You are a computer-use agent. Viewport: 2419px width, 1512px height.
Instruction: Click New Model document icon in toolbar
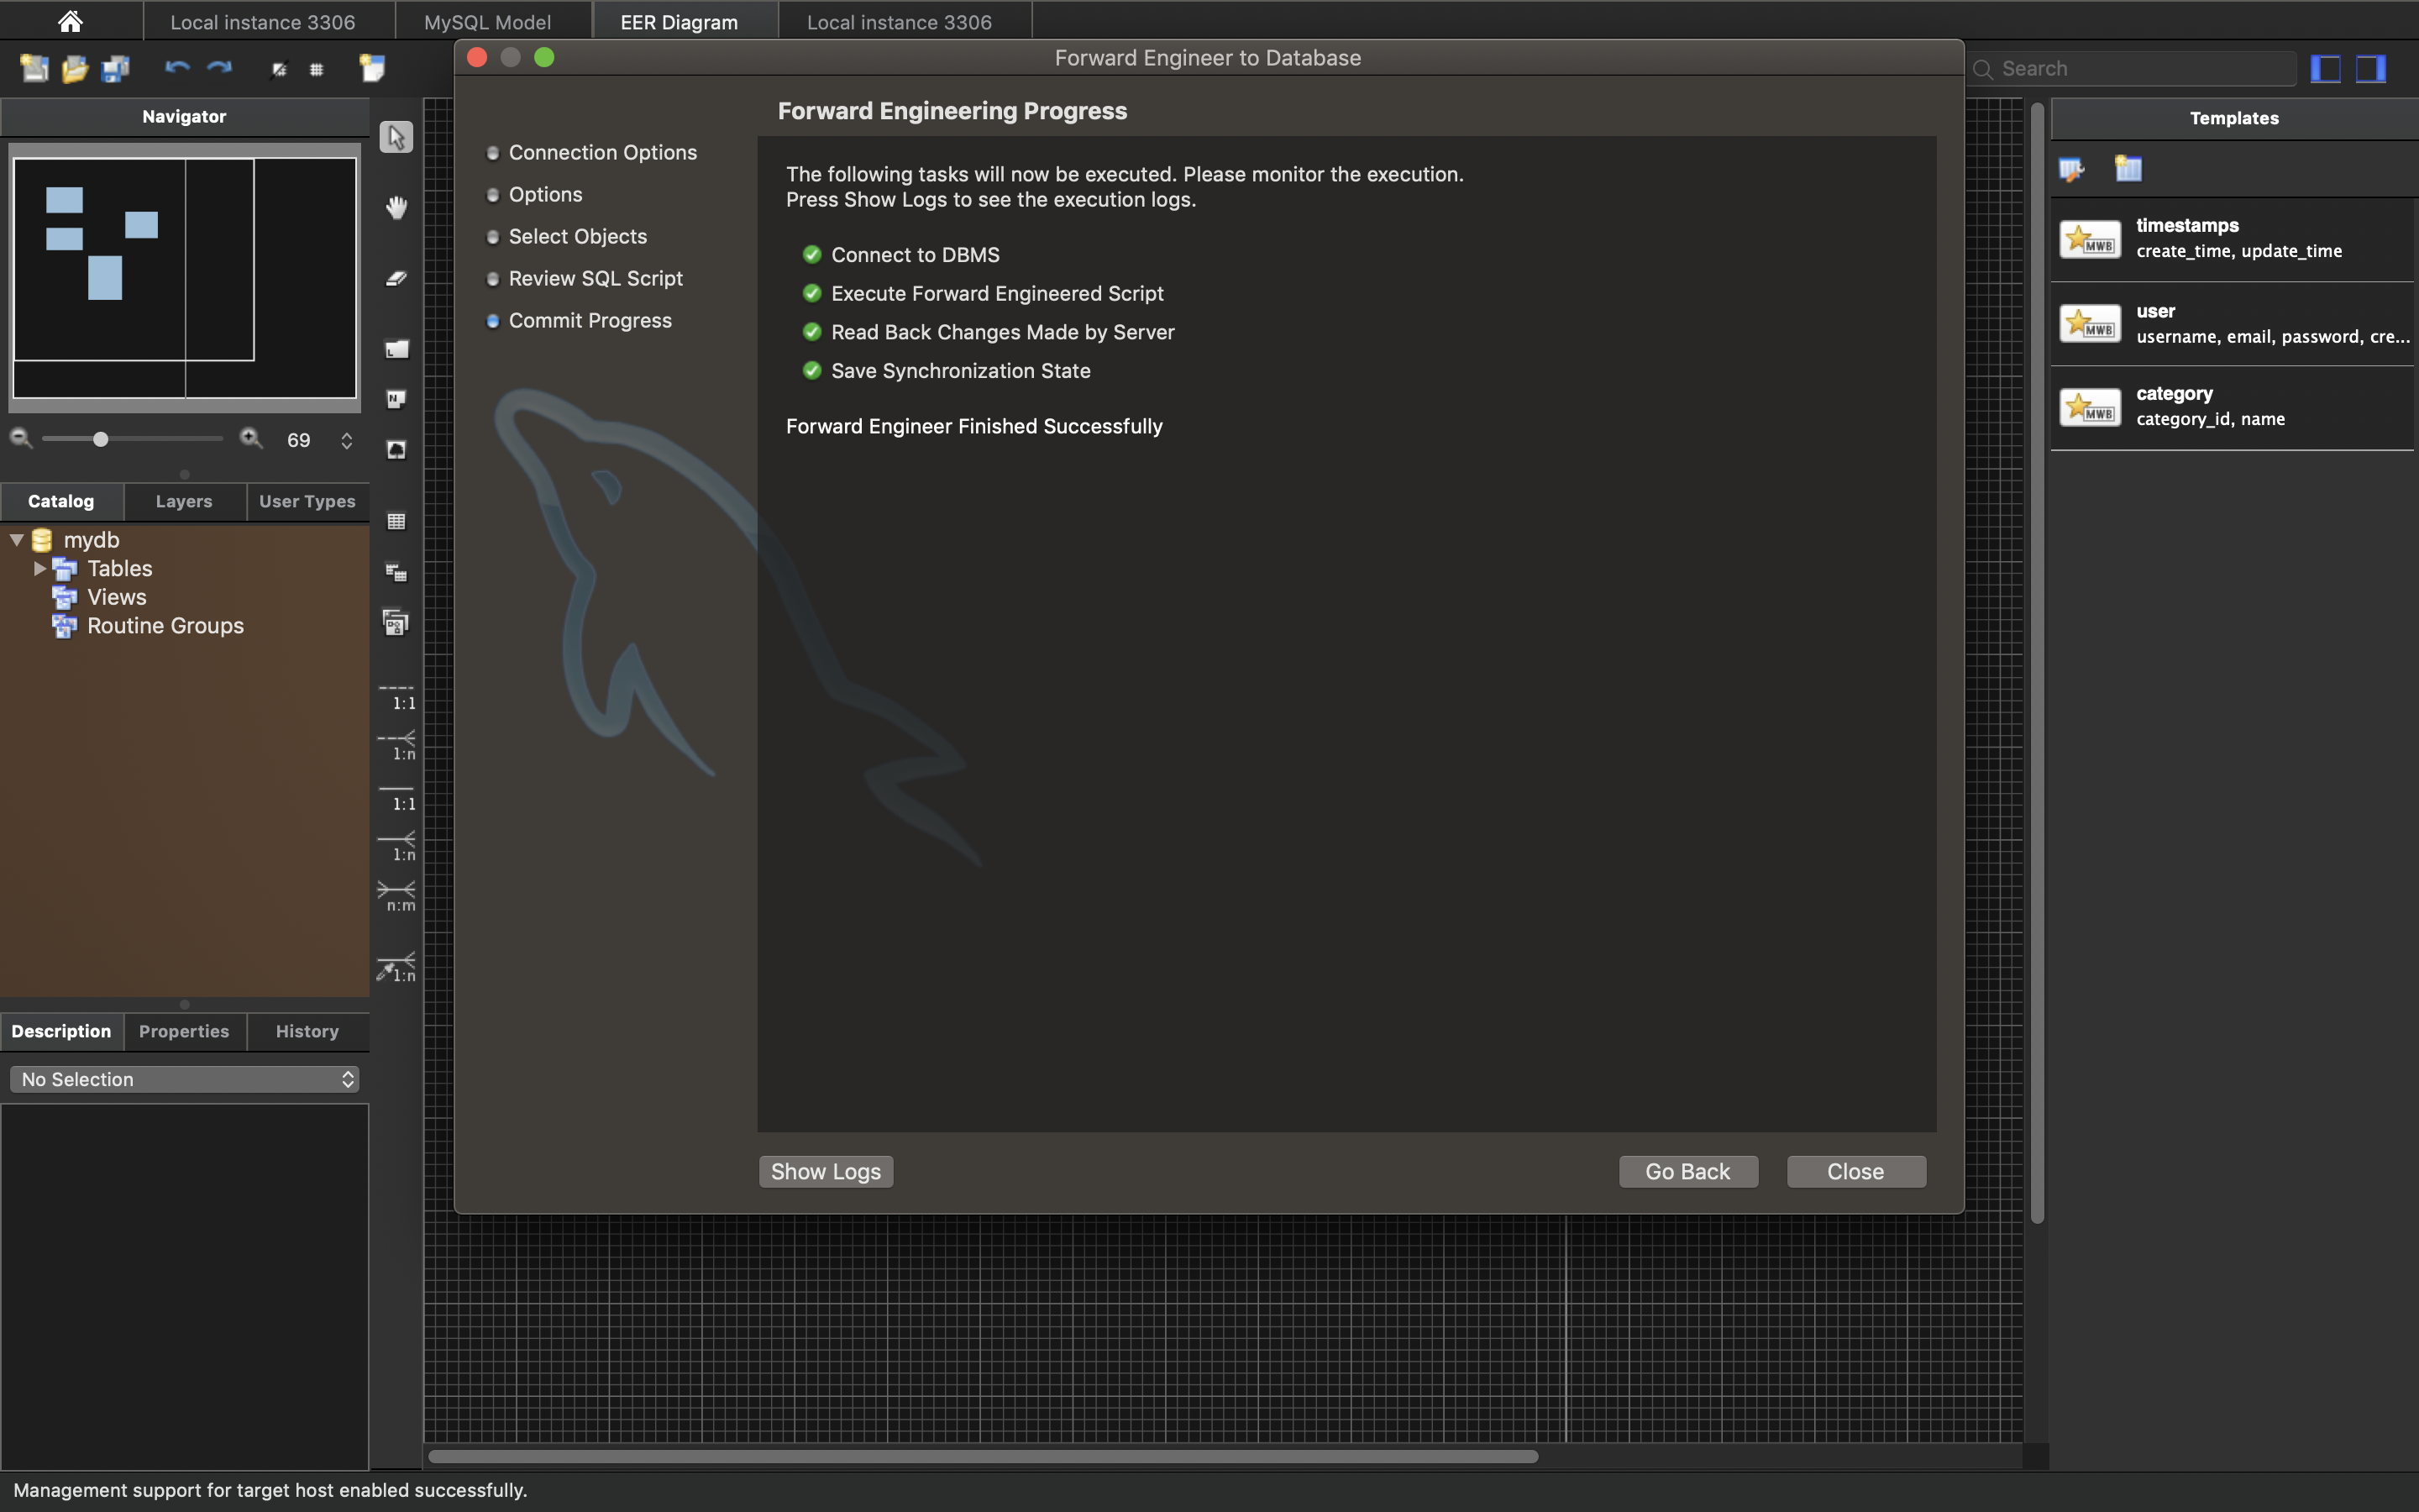pos(35,68)
